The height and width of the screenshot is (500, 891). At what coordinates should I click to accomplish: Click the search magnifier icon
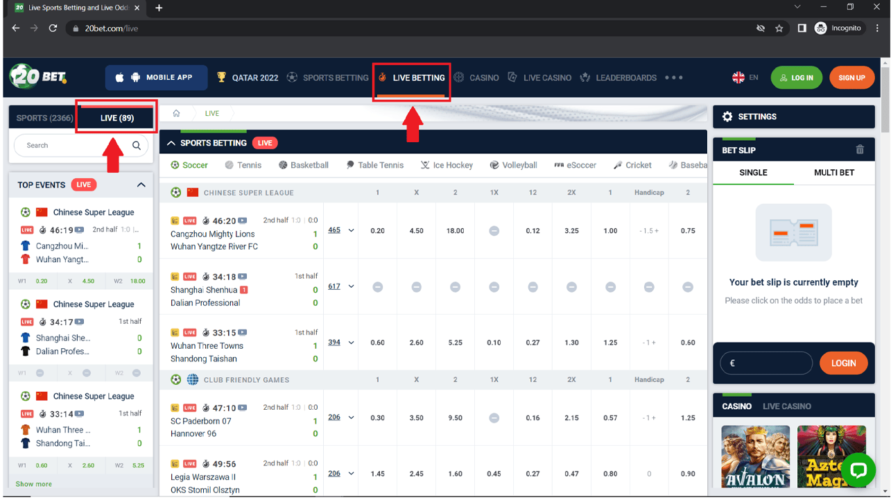pos(137,146)
